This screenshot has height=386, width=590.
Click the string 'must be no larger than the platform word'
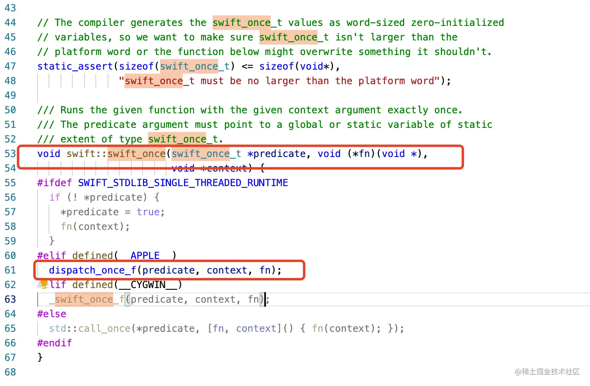317,81
